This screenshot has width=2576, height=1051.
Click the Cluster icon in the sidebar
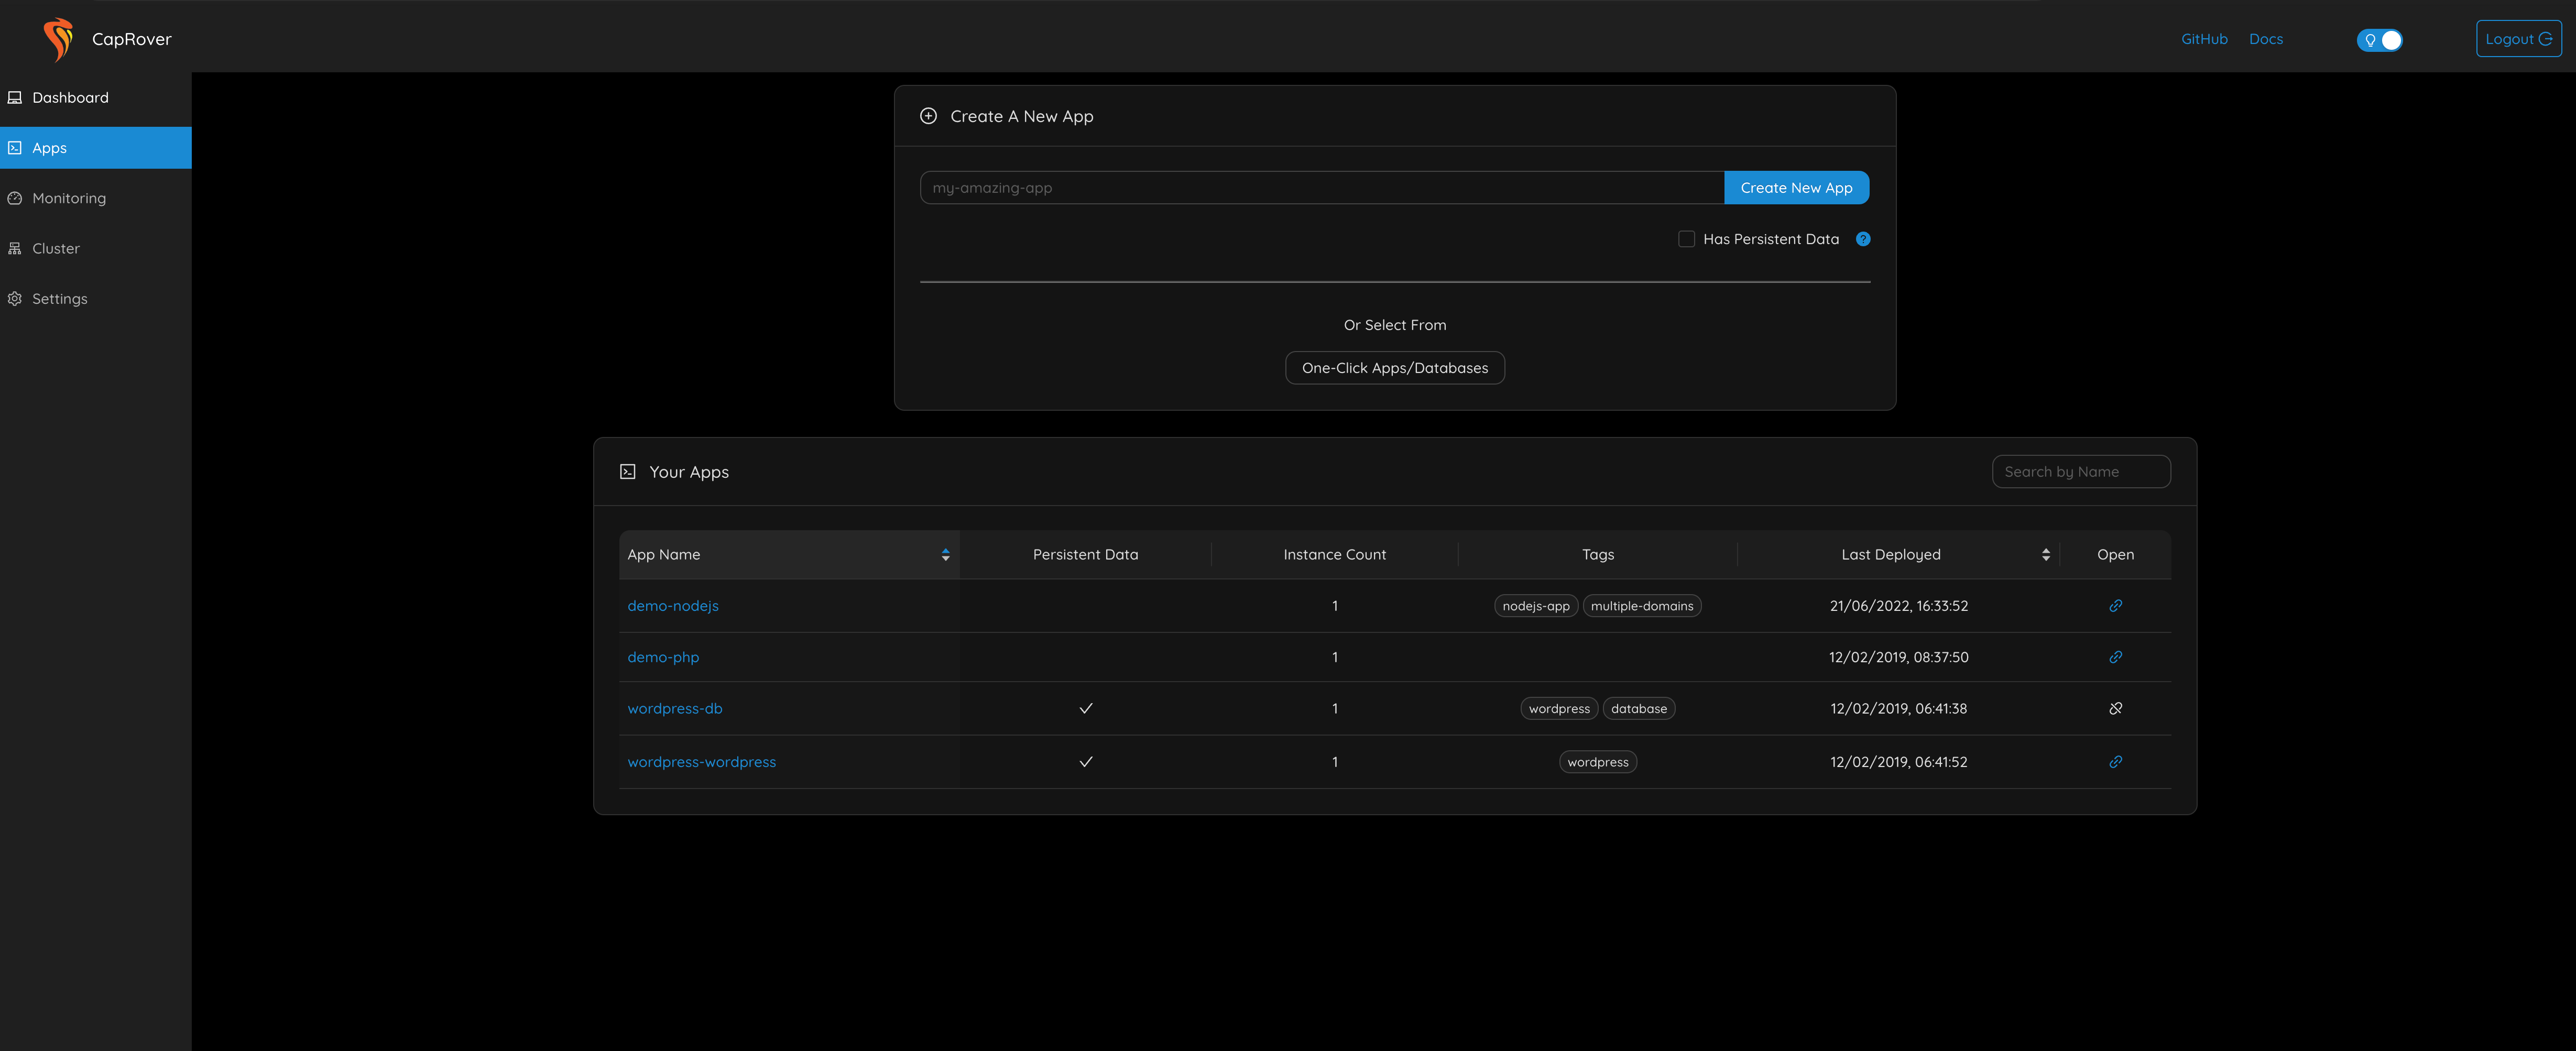14,248
